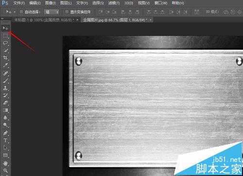Click distribute right edges icon
The width and height of the screenshot is (243, 176).
pos(186,12)
